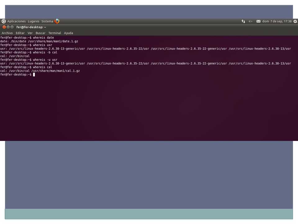298x224 pixels.
Task: Maximize the terminal window with third titlebar button
Action: (12, 27)
